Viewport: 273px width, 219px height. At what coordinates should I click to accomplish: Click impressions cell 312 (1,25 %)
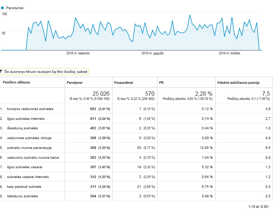pos(100,177)
